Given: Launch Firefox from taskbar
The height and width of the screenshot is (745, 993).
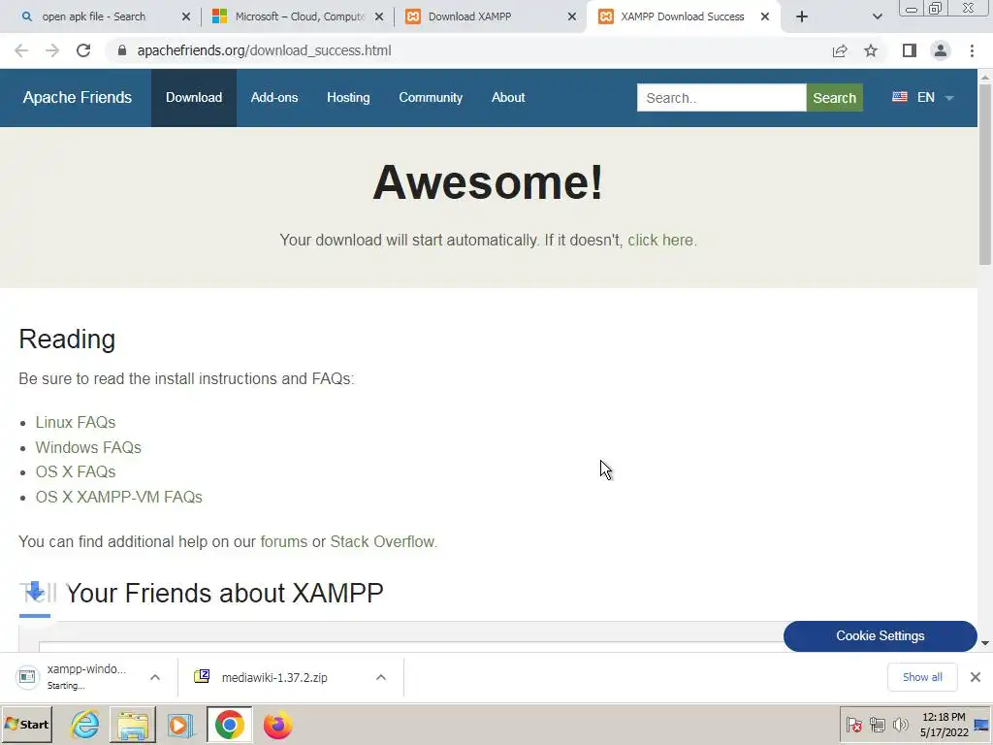Looking at the screenshot, I should coord(278,725).
